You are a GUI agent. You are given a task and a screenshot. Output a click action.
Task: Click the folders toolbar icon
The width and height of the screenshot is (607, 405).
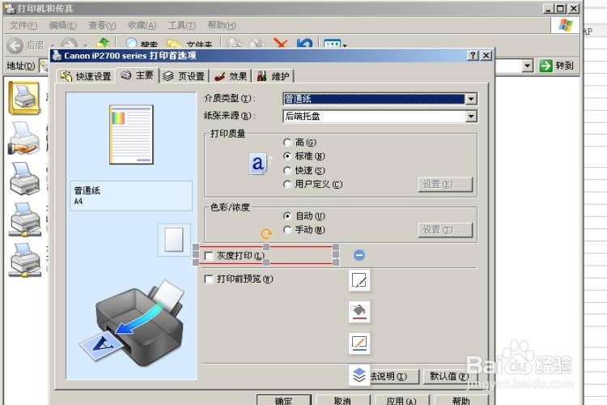[x=174, y=44]
